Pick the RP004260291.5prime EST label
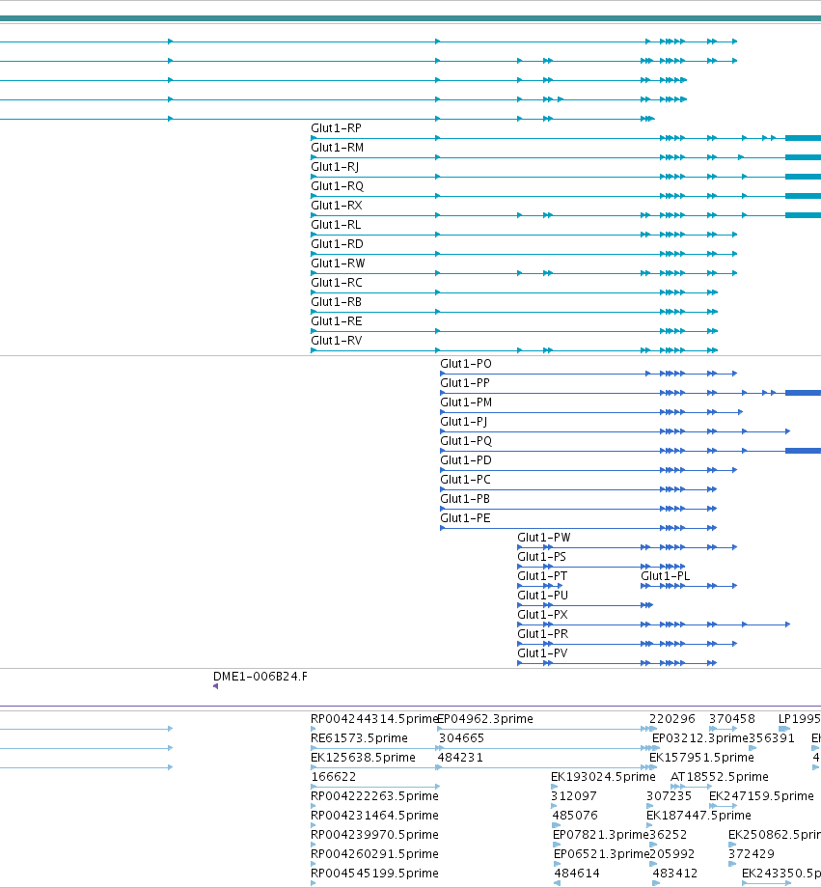The height and width of the screenshot is (888, 821). 374,853
